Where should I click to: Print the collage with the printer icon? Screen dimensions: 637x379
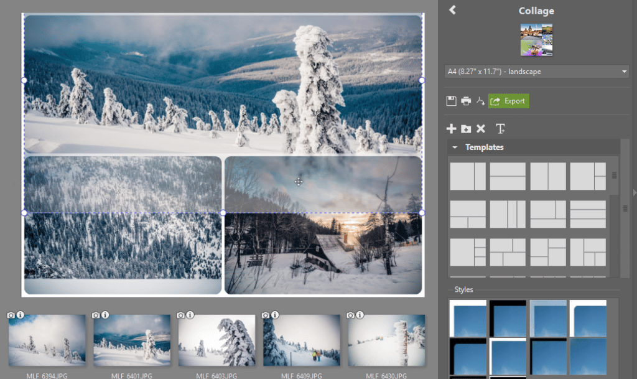tap(465, 101)
